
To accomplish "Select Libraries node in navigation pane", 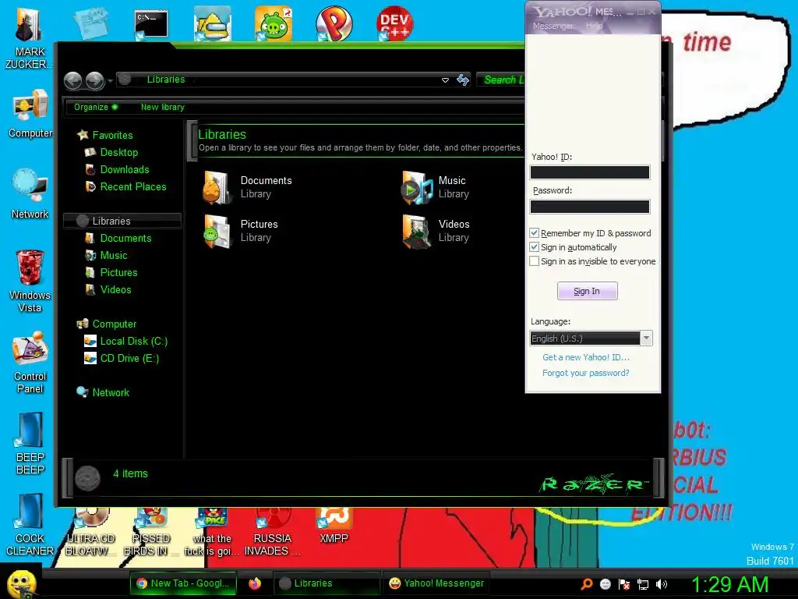I will (x=122, y=221).
